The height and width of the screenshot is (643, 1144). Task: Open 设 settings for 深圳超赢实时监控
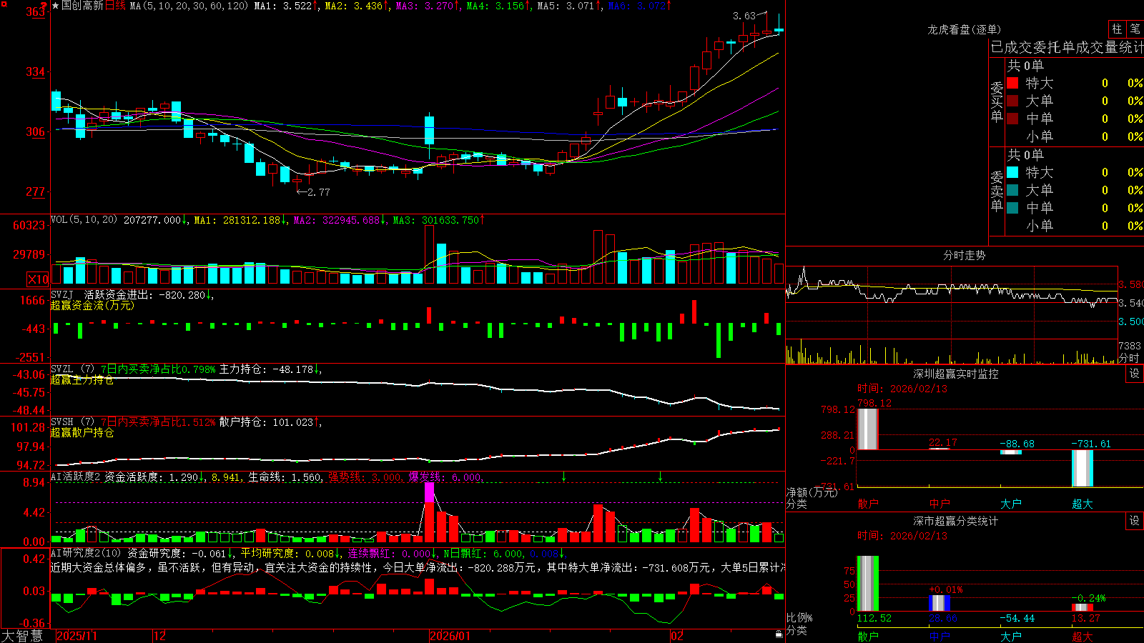pyautogui.click(x=1135, y=374)
